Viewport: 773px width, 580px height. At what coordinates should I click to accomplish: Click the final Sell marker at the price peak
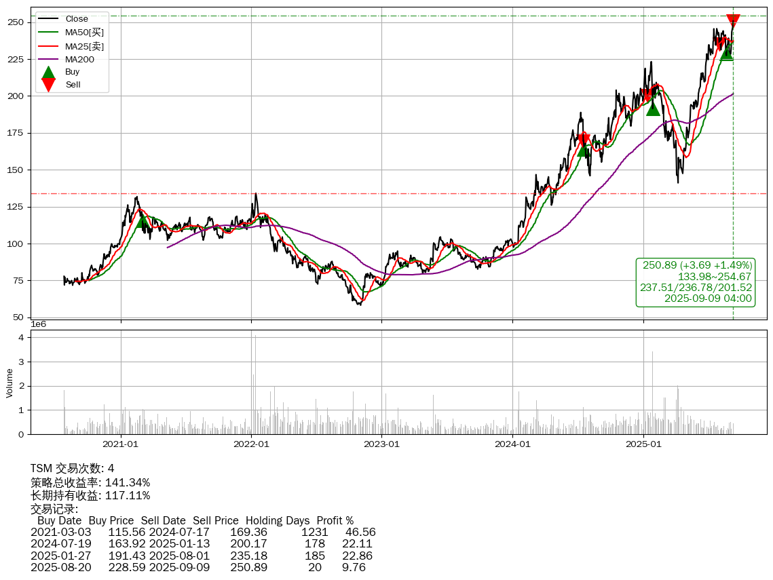pyautogui.click(x=733, y=22)
